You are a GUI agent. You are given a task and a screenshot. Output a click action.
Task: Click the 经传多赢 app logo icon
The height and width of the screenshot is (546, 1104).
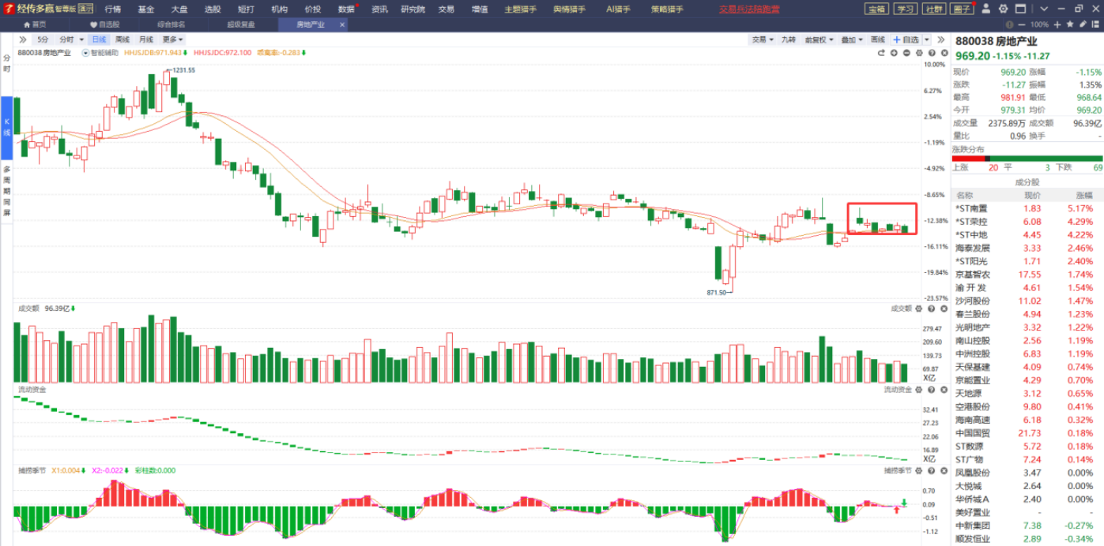click(x=9, y=9)
